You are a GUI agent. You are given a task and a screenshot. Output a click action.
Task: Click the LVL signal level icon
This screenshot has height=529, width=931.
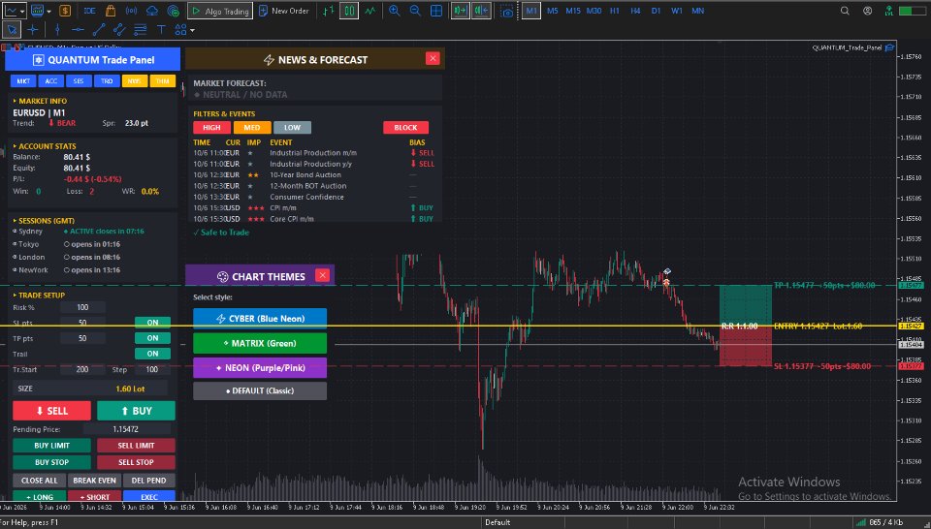[x=888, y=11]
